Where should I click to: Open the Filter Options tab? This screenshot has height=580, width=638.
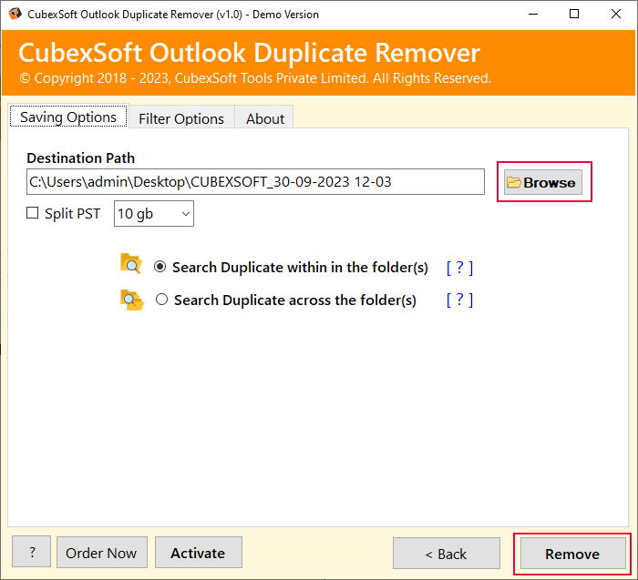point(181,118)
